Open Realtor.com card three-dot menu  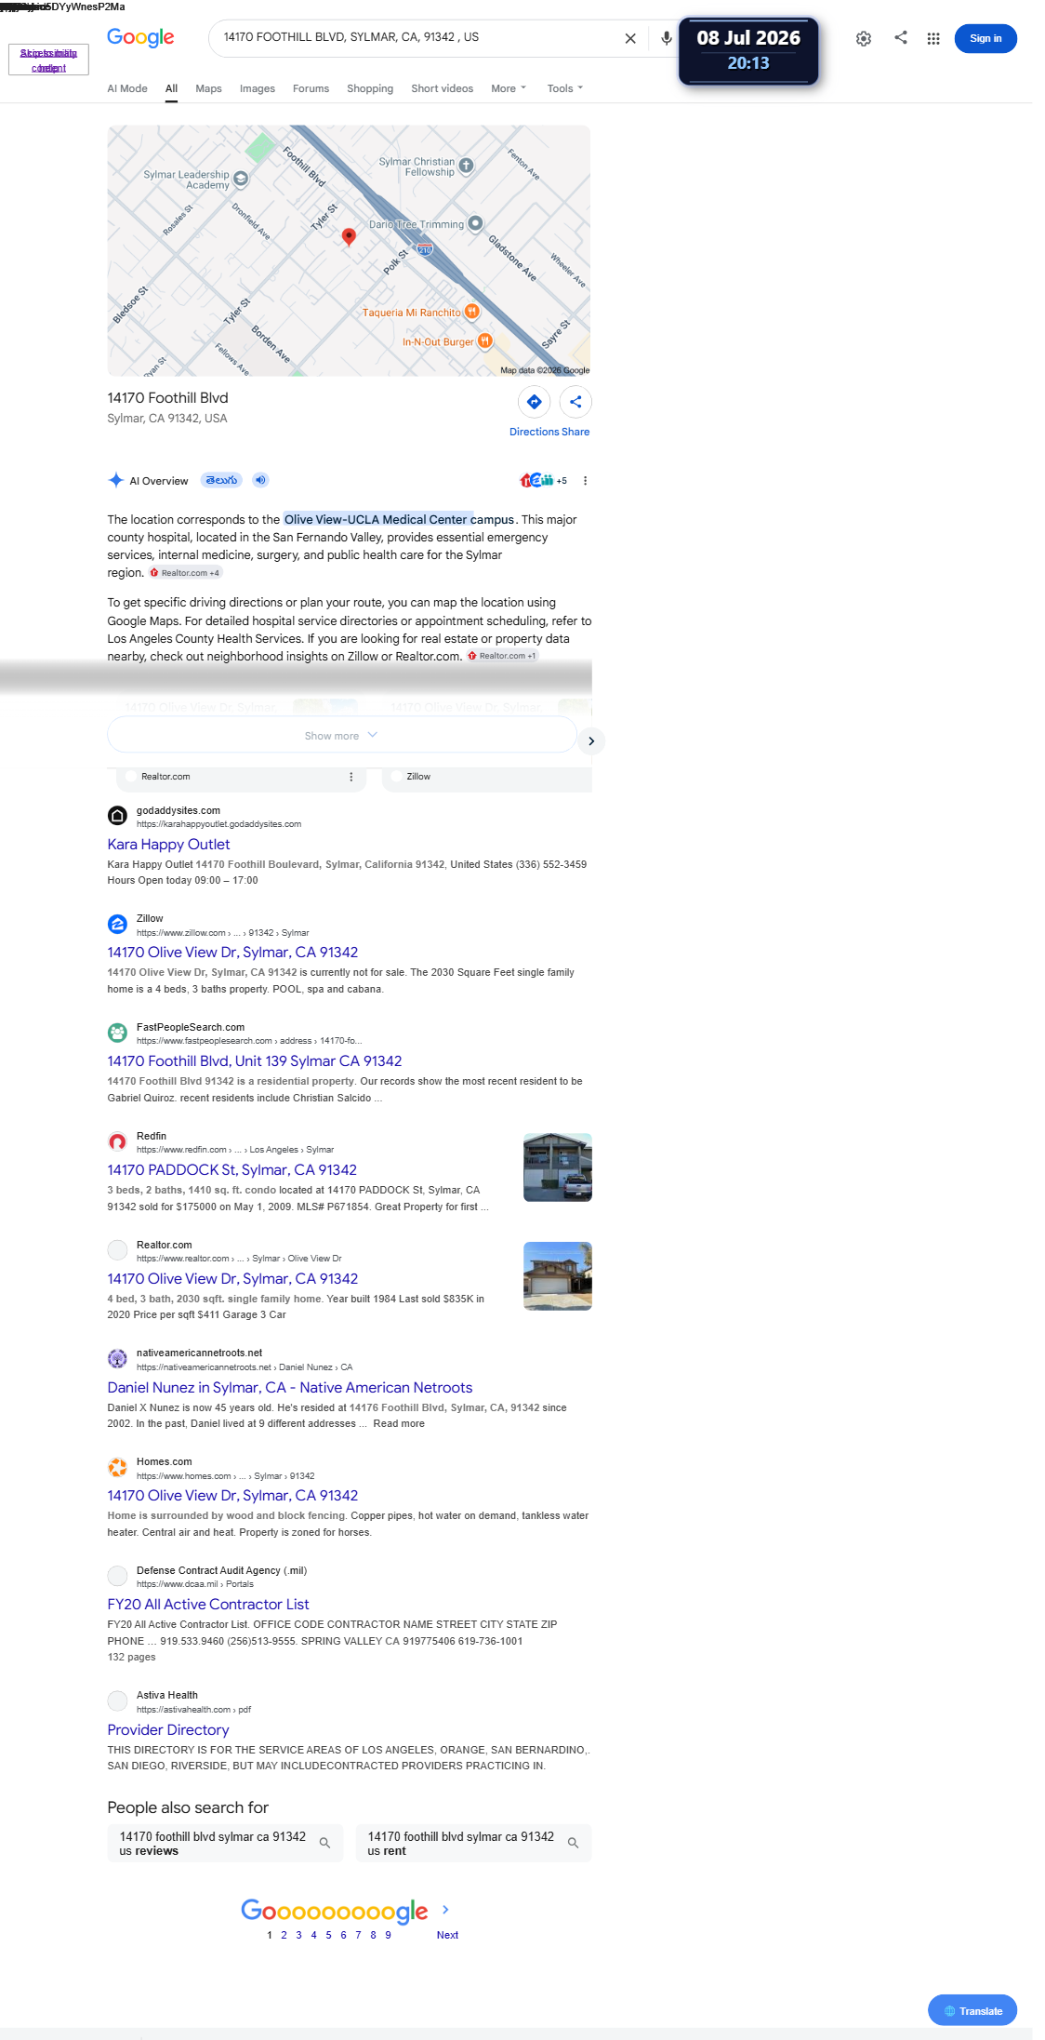click(351, 777)
